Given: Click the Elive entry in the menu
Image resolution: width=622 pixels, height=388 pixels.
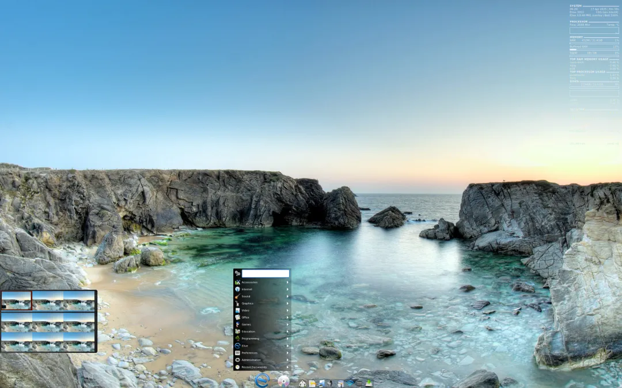Looking at the screenshot, I should (262, 346).
